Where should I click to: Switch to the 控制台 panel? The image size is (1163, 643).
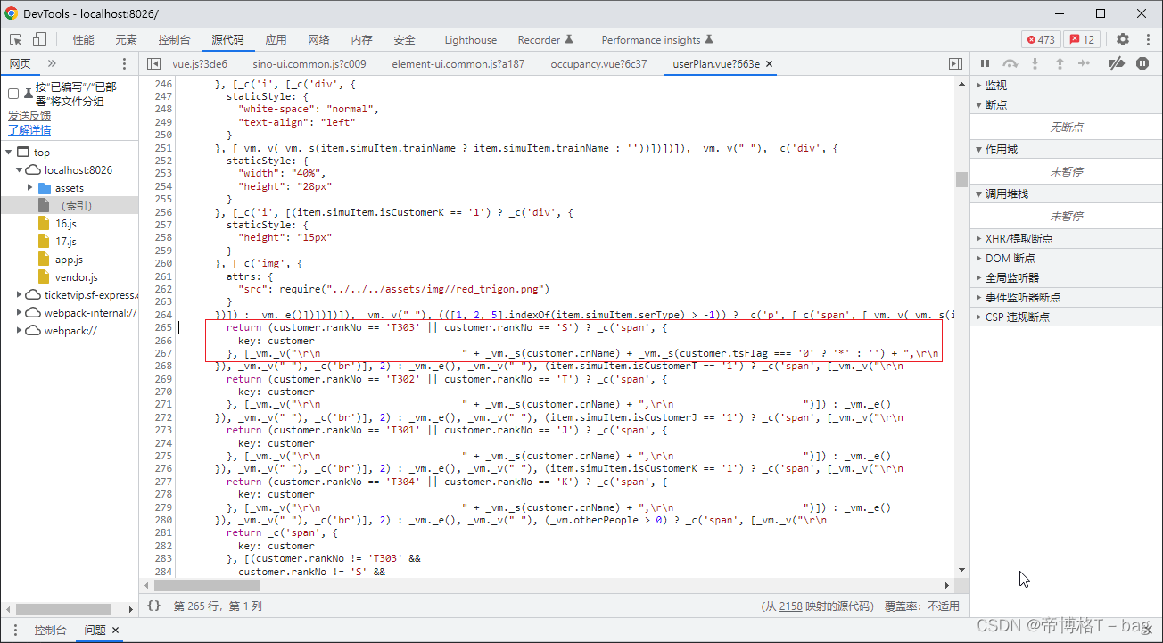pyautogui.click(x=174, y=39)
